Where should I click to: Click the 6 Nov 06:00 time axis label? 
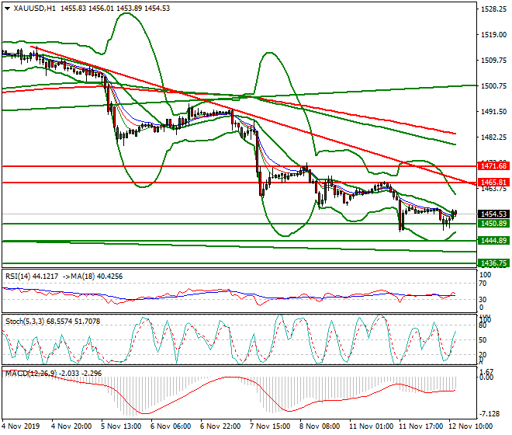[x=171, y=426]
